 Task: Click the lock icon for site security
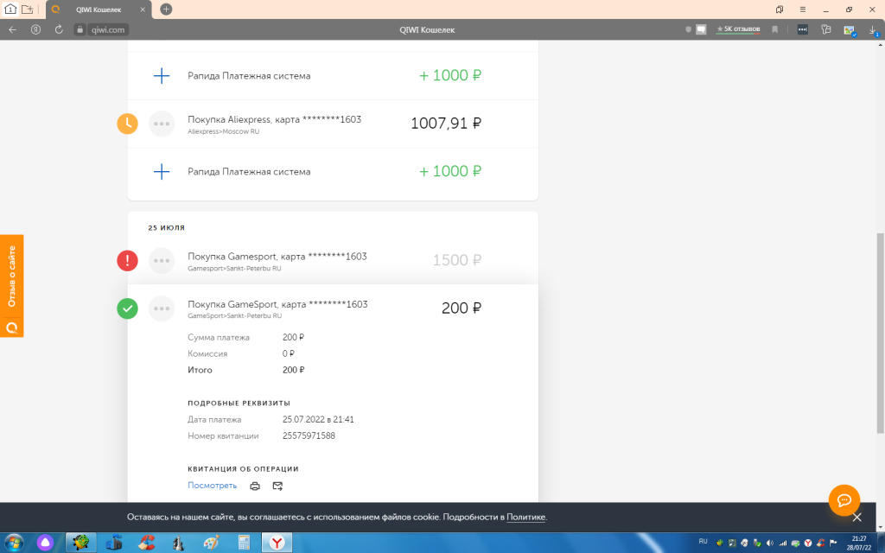[x=80, y=30]
